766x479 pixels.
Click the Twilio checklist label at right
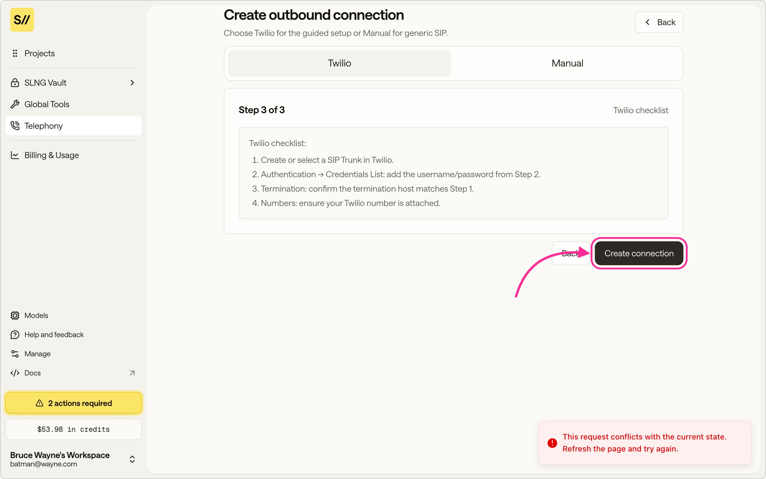click(x=641, y=110)
